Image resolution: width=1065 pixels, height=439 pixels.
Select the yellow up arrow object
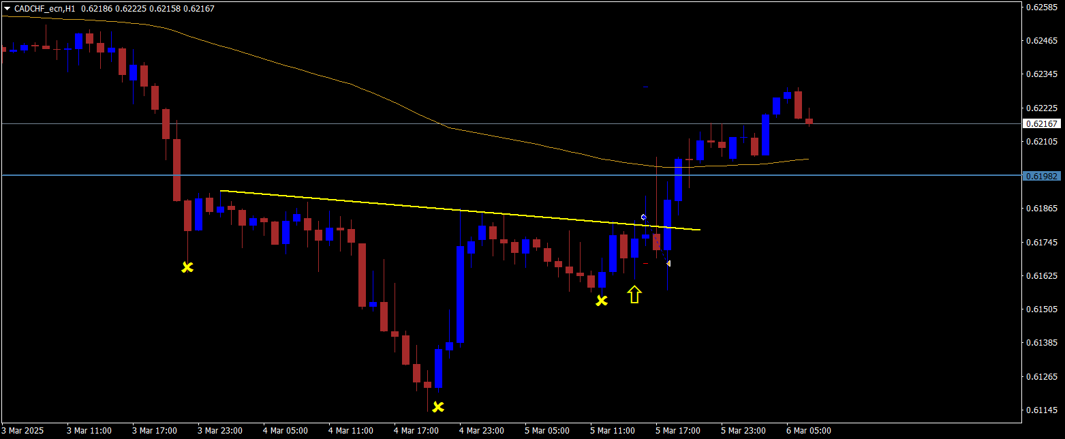pyautogui.click(x=634, y=294)
